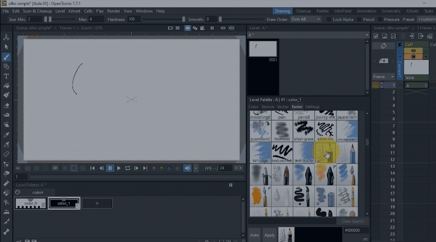Toggle the Sub-camera Preview eye
The width and height of the screenshot is (436, 242).
pos(231,28)
